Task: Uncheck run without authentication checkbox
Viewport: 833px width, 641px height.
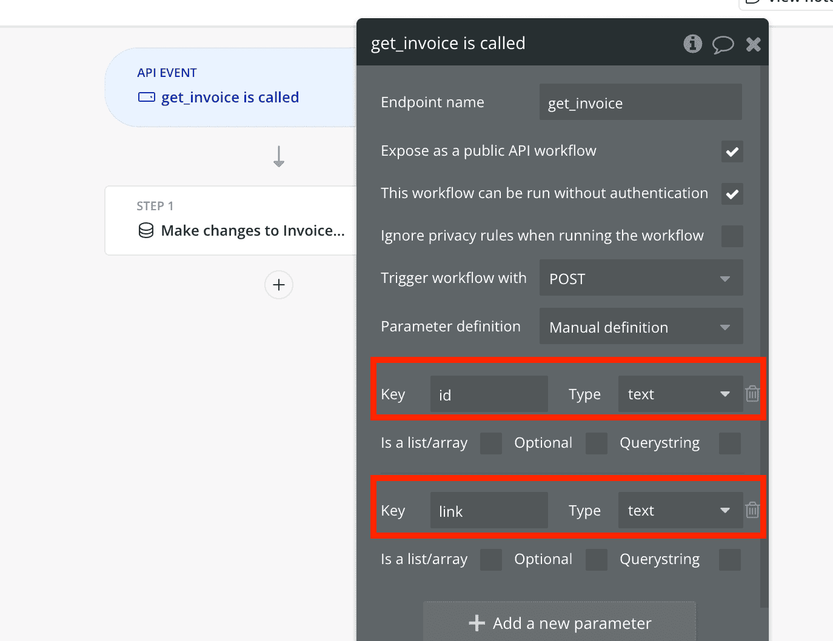Action: [x=732, y=194]
